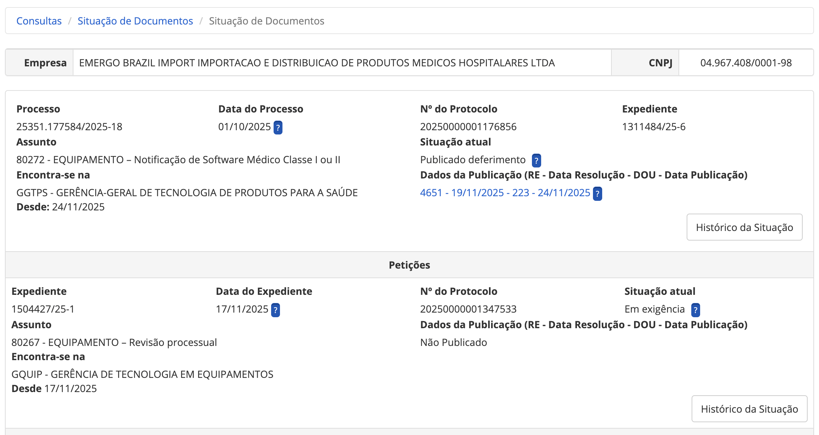Click the CNPJ value 04.967.408/0001-98
This screenshot has width=819, height=435.
[746, 63]
